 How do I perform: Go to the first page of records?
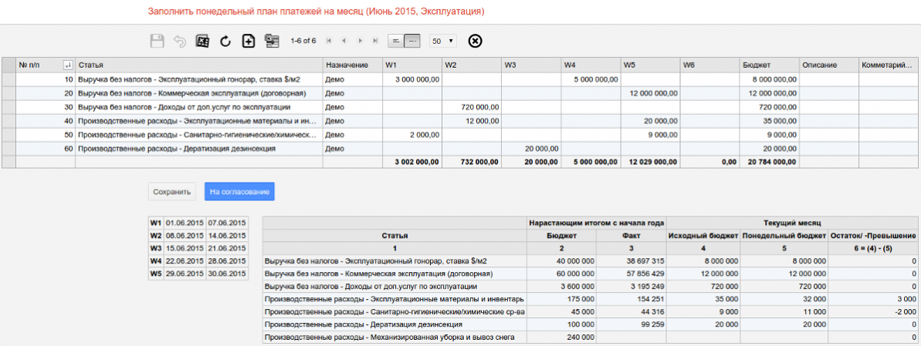pos(329,41)
